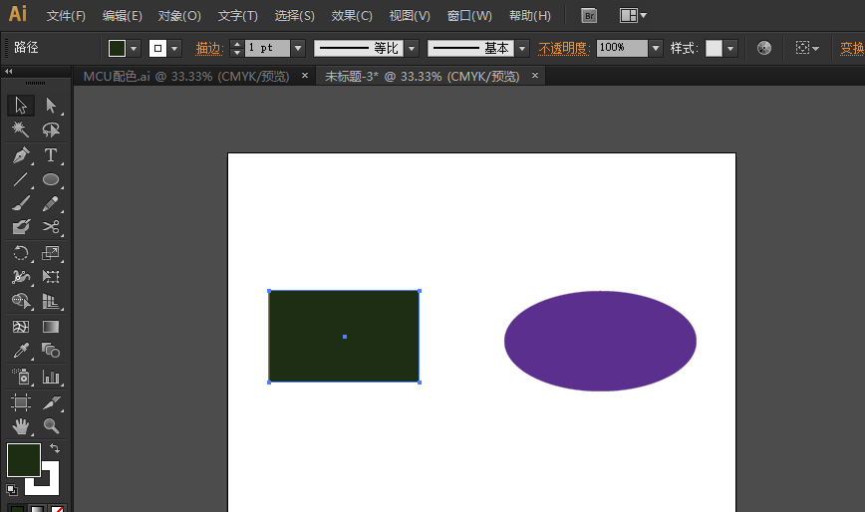865x512 pixels.
Task: Reset to default fill and stroke
Action: [x=12, y=489]
